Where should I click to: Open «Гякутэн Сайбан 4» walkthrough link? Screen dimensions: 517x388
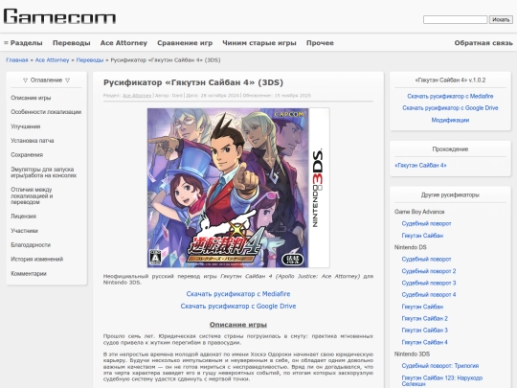click(420, 166)
